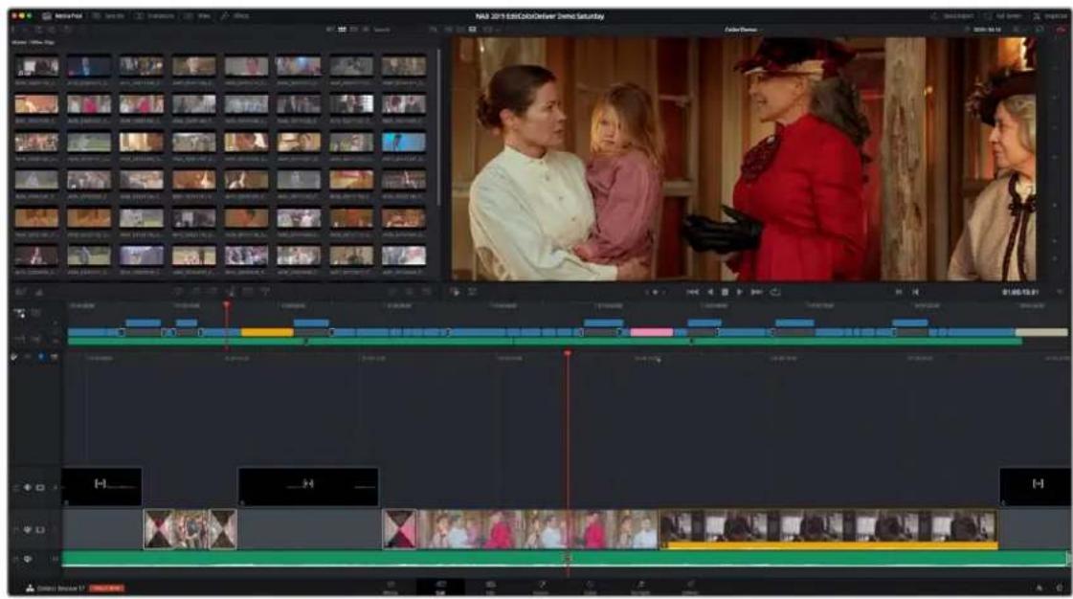Click the Smart Insert edit icon
The height and width of the screenshot is (599, 1073).
point(178,291)
